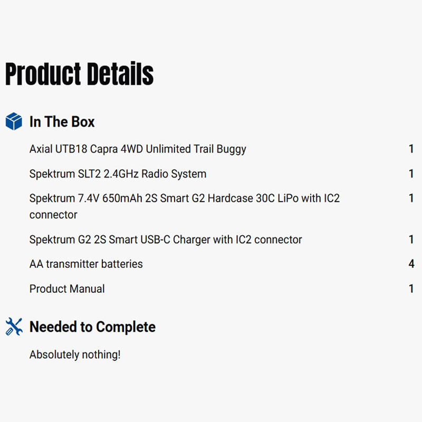This screenshot has width=422, height=422.
Task: Click Axial UTB18 Capra Trail Buggy item
Action: [x=138, y=149]
